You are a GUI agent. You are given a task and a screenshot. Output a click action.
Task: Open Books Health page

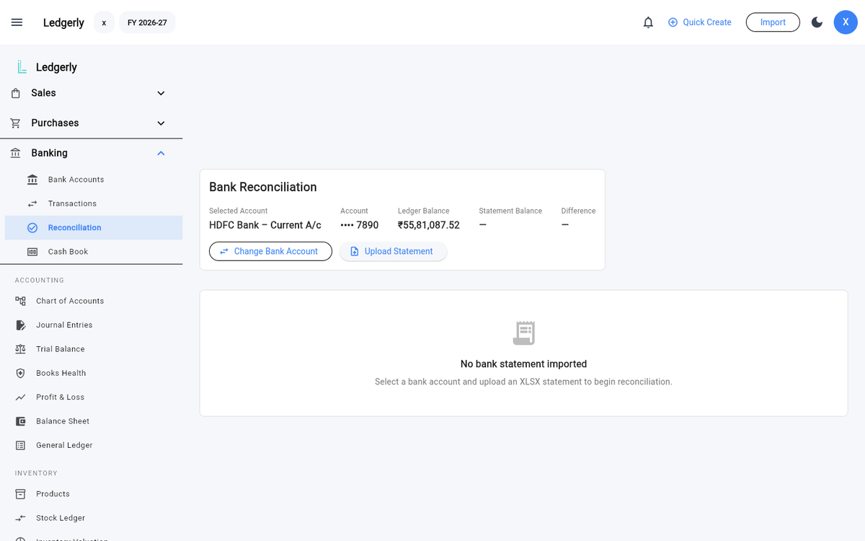tap(92, 373)
